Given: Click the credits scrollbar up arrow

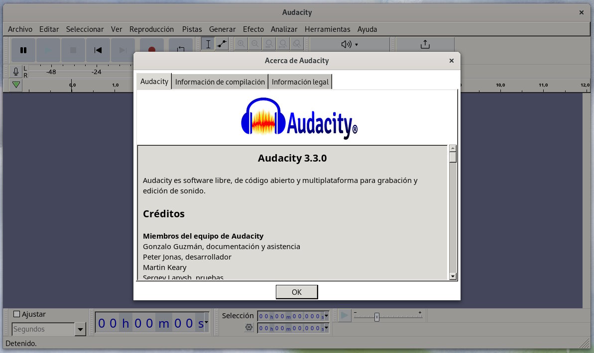Looking at the screenshot, I should [x=453, y=148].
